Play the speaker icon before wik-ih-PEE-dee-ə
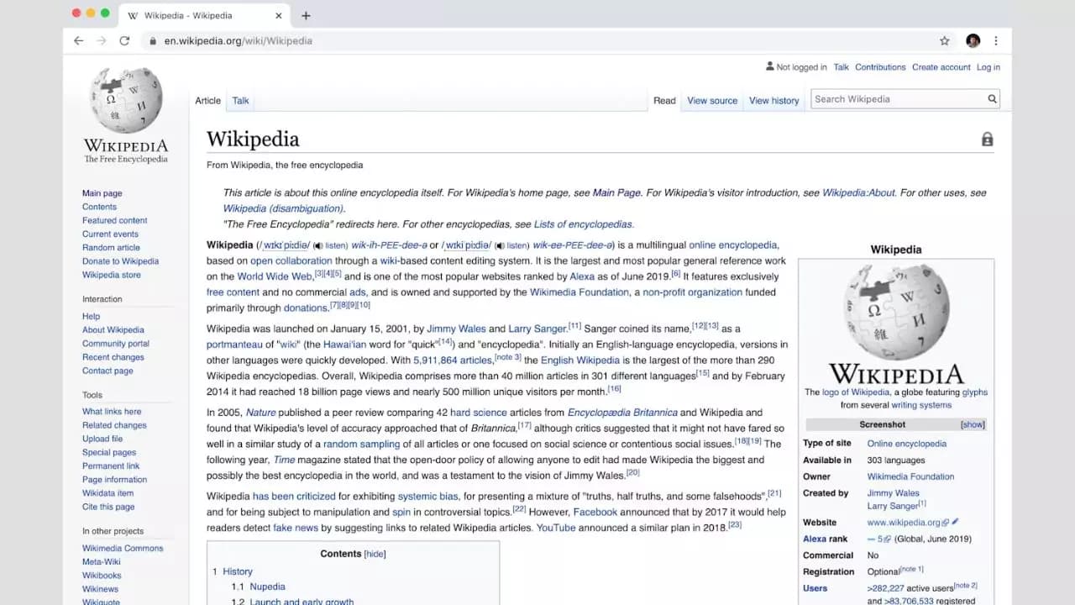The image size is (1075, 605). click(317, 245)
